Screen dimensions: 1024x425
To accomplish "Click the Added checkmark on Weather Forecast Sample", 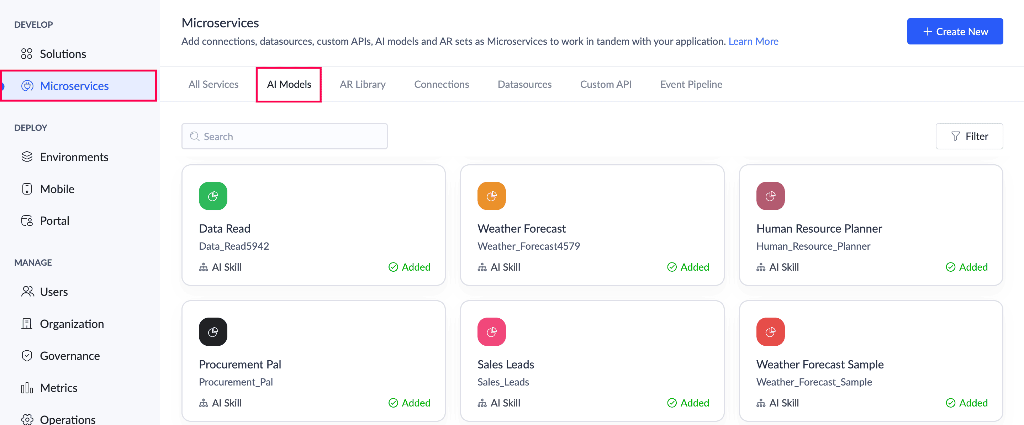I will click(x=950, y=403).
